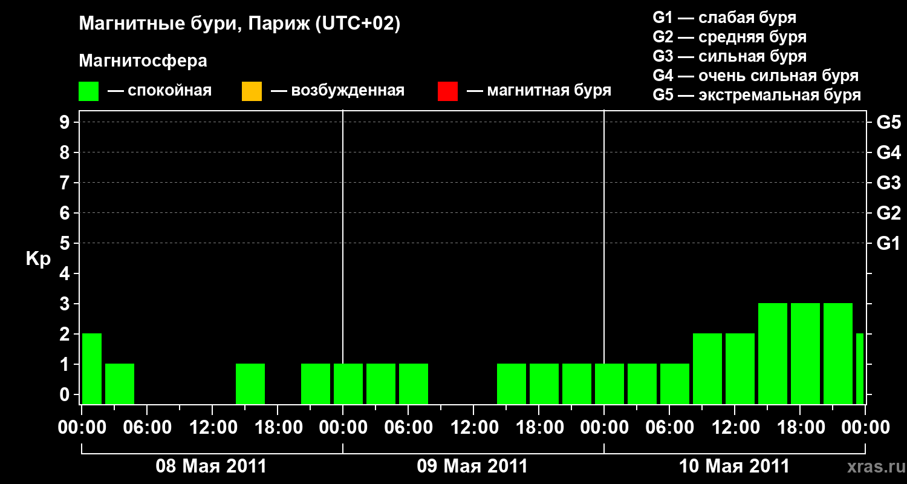Click the right-axis label G4
Viewport: 907px width, 484px height.
pos(888,152)
